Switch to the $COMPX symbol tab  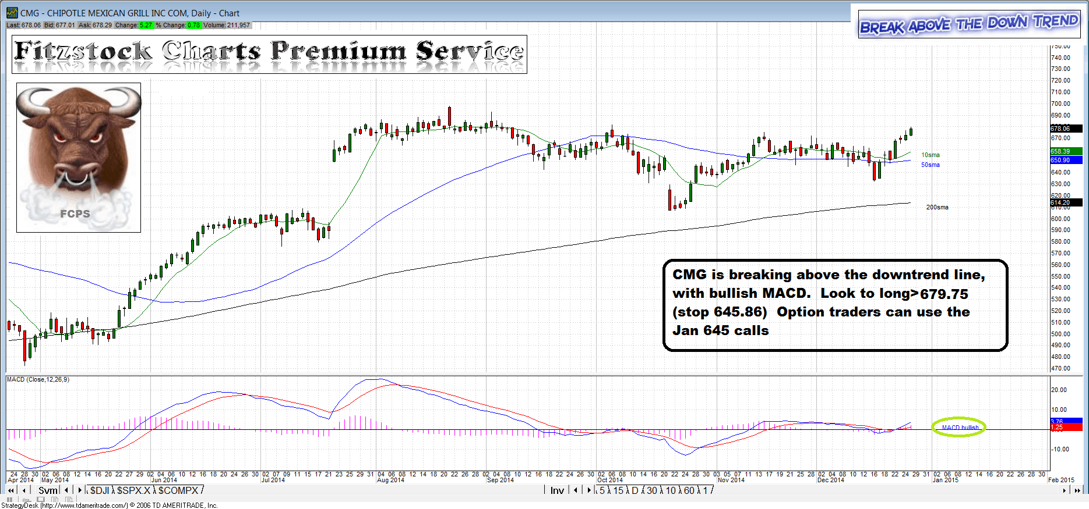tap(178, 490)
